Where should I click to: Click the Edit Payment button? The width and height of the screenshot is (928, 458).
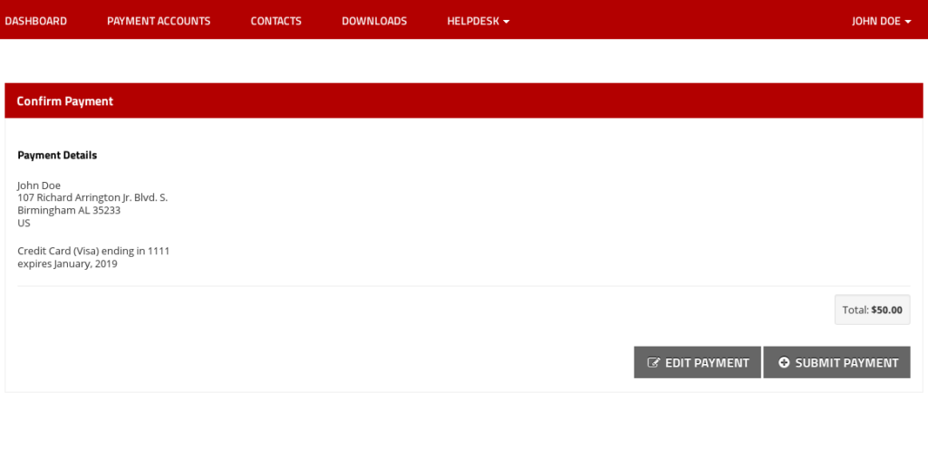[x=697, y=362]
